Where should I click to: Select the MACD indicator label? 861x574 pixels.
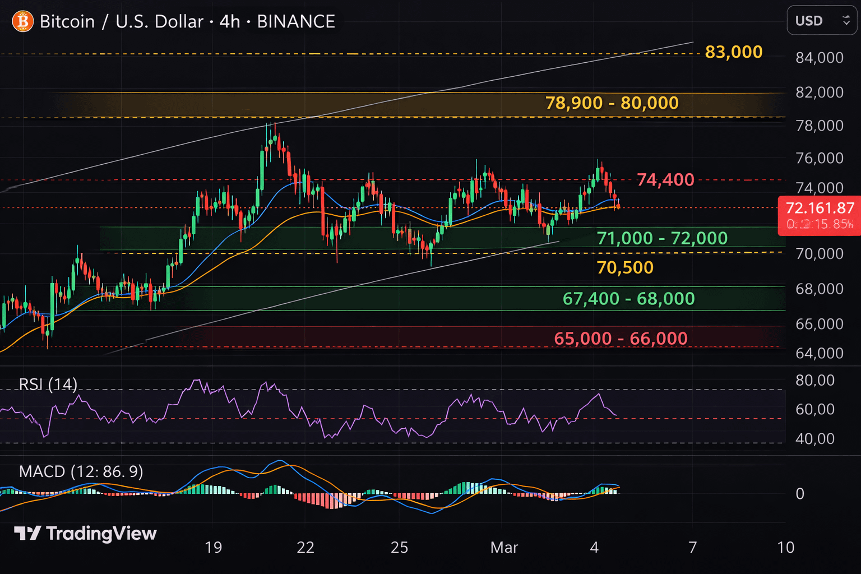tap(81, 471)
